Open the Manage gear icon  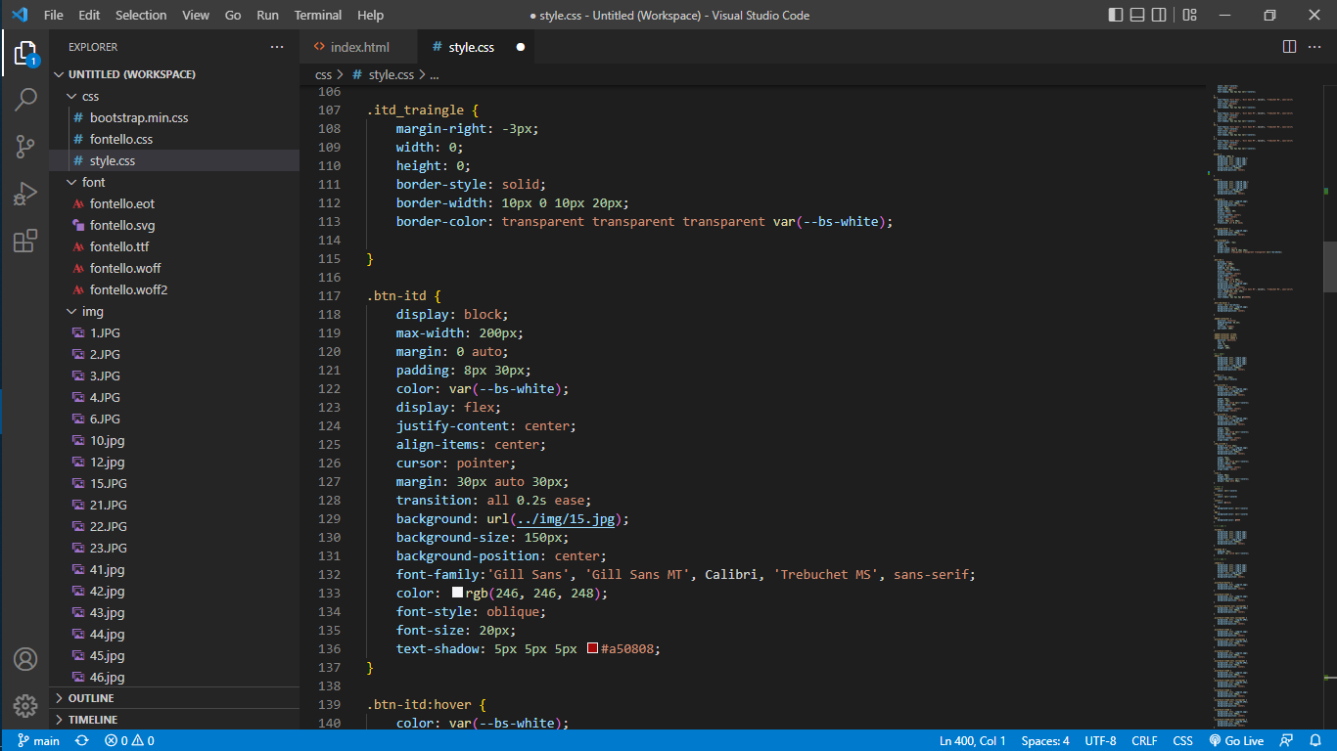coord(25,705)
